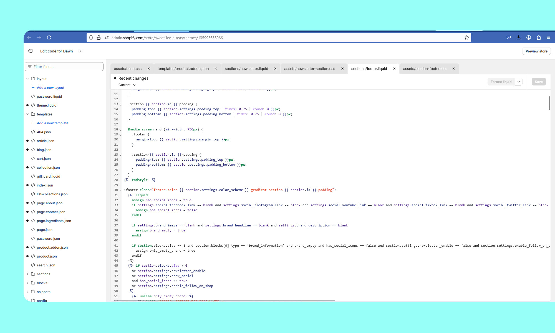
Task: Bookmark page with the star icon
Action: [x=467, y=37]
